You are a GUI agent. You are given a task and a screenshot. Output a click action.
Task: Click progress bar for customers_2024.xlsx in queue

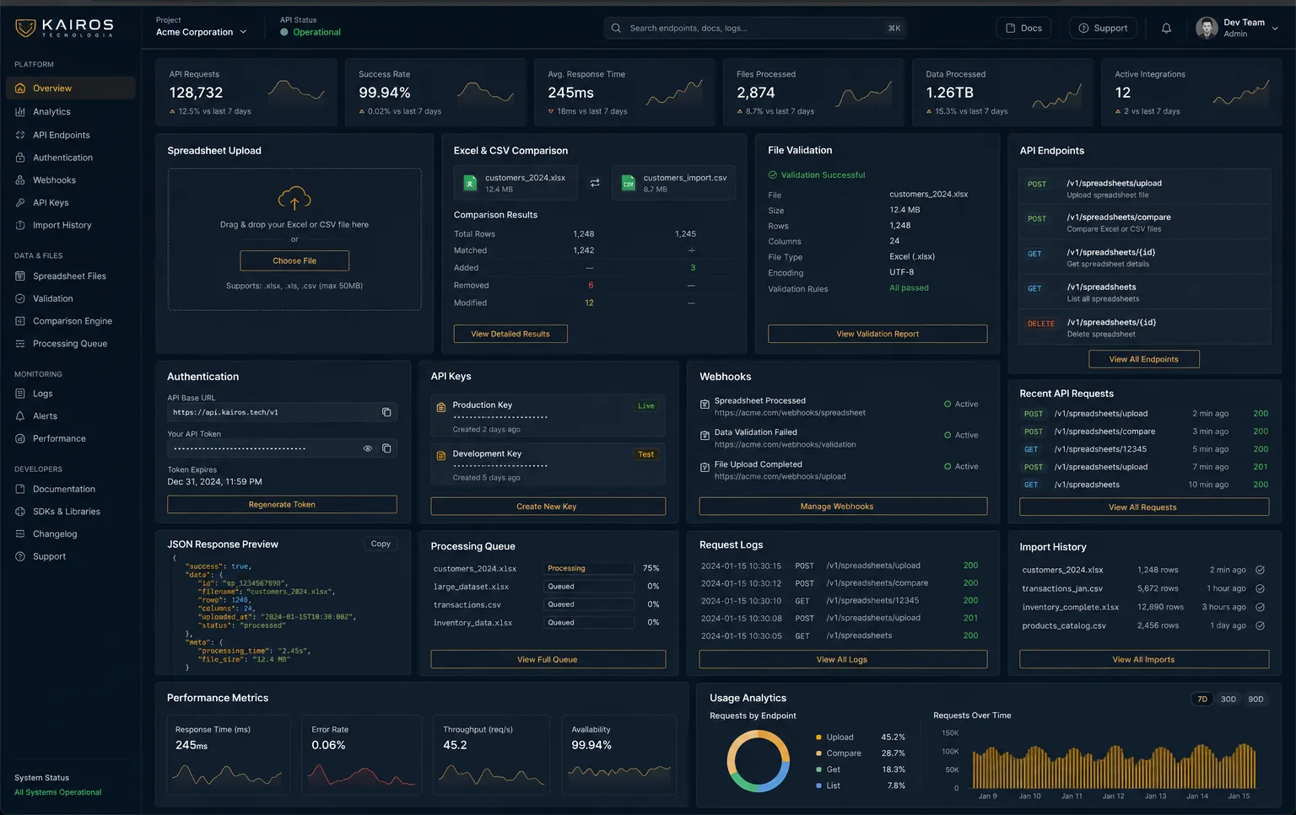[x=588, y=568]
